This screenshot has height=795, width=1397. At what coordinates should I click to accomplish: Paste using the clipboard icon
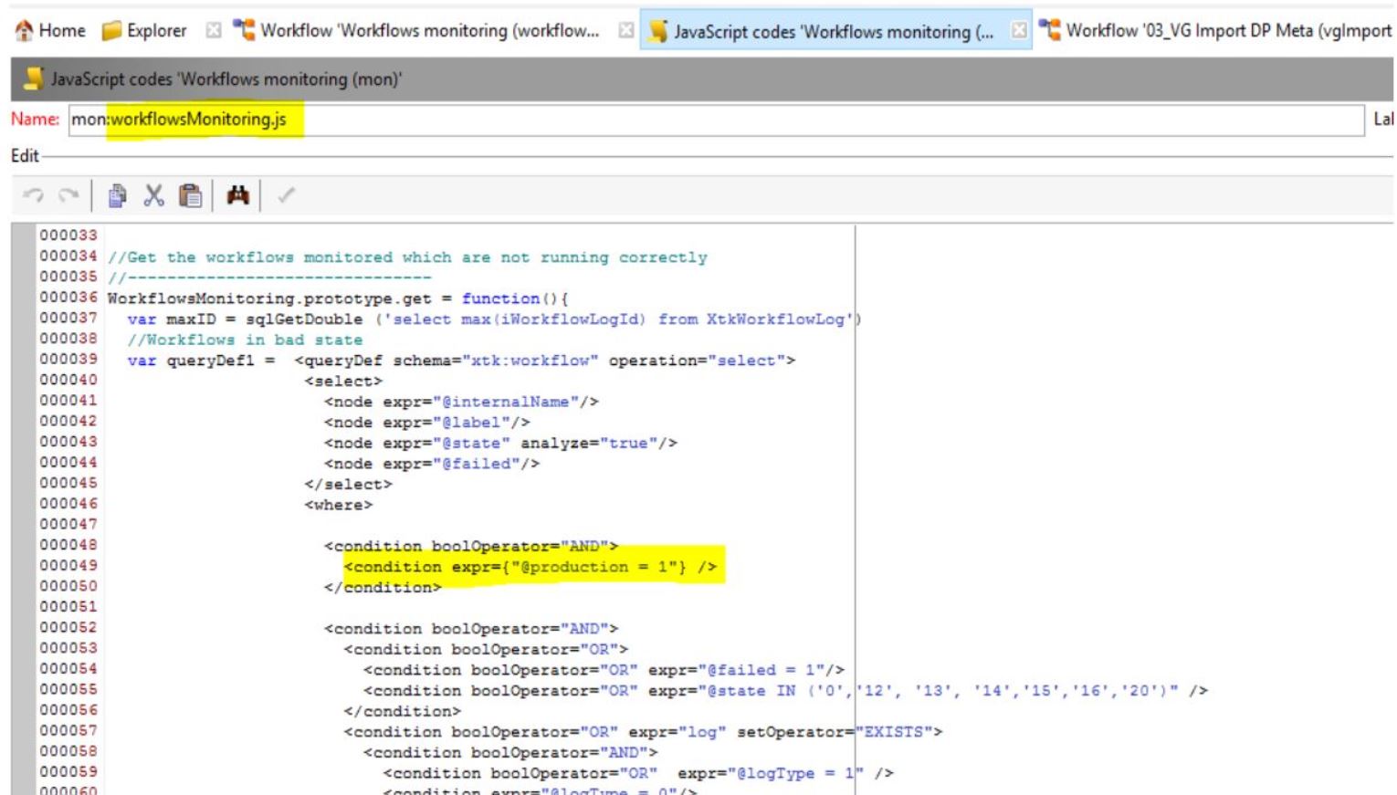coord(190,195)
